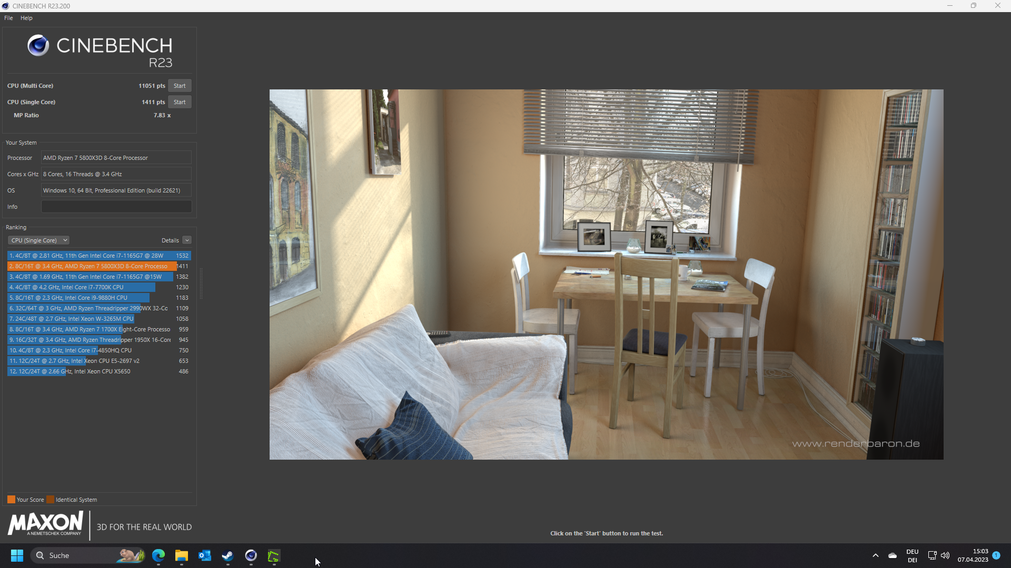Click the Info input field
Image resolution: width=1011 pixels, height=568 pixels.
pyautogui.click(x=116, y=207)
